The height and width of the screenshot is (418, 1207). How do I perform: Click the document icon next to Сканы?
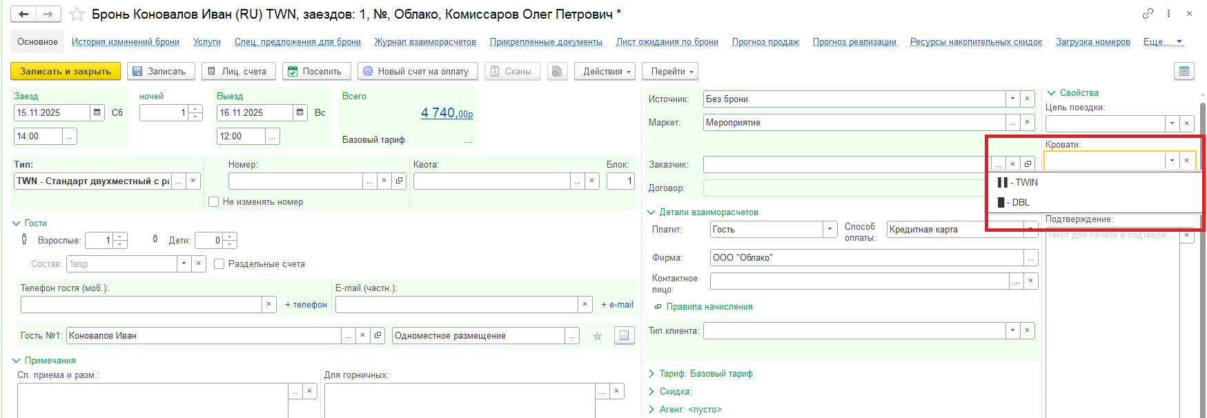click(557, 71)
